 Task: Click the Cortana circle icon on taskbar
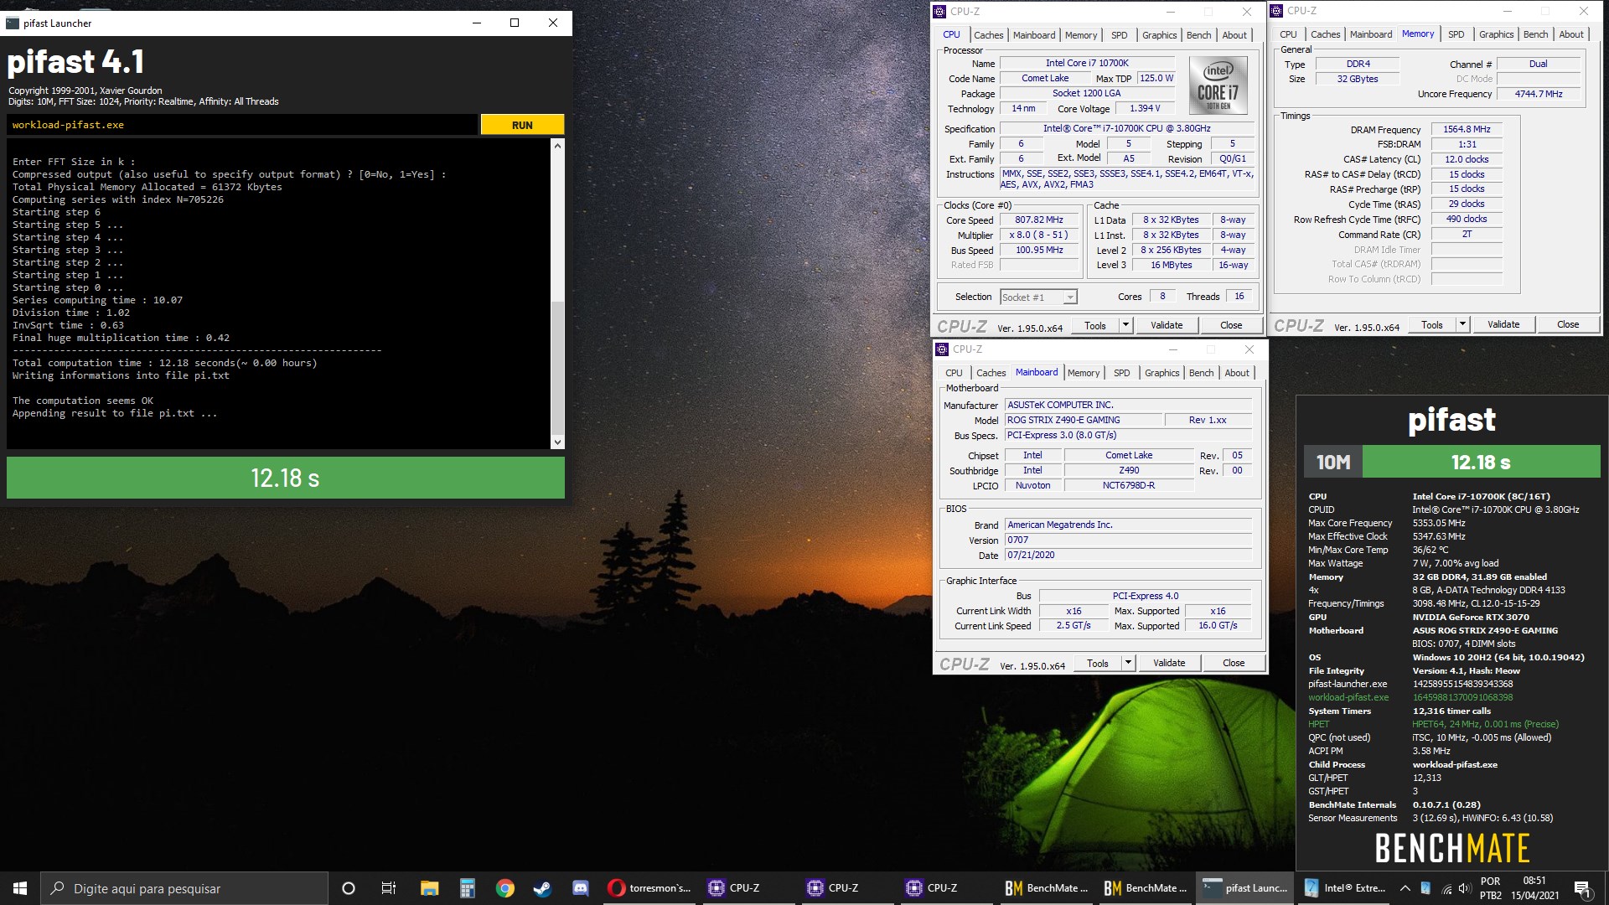[x=349, y=888]
